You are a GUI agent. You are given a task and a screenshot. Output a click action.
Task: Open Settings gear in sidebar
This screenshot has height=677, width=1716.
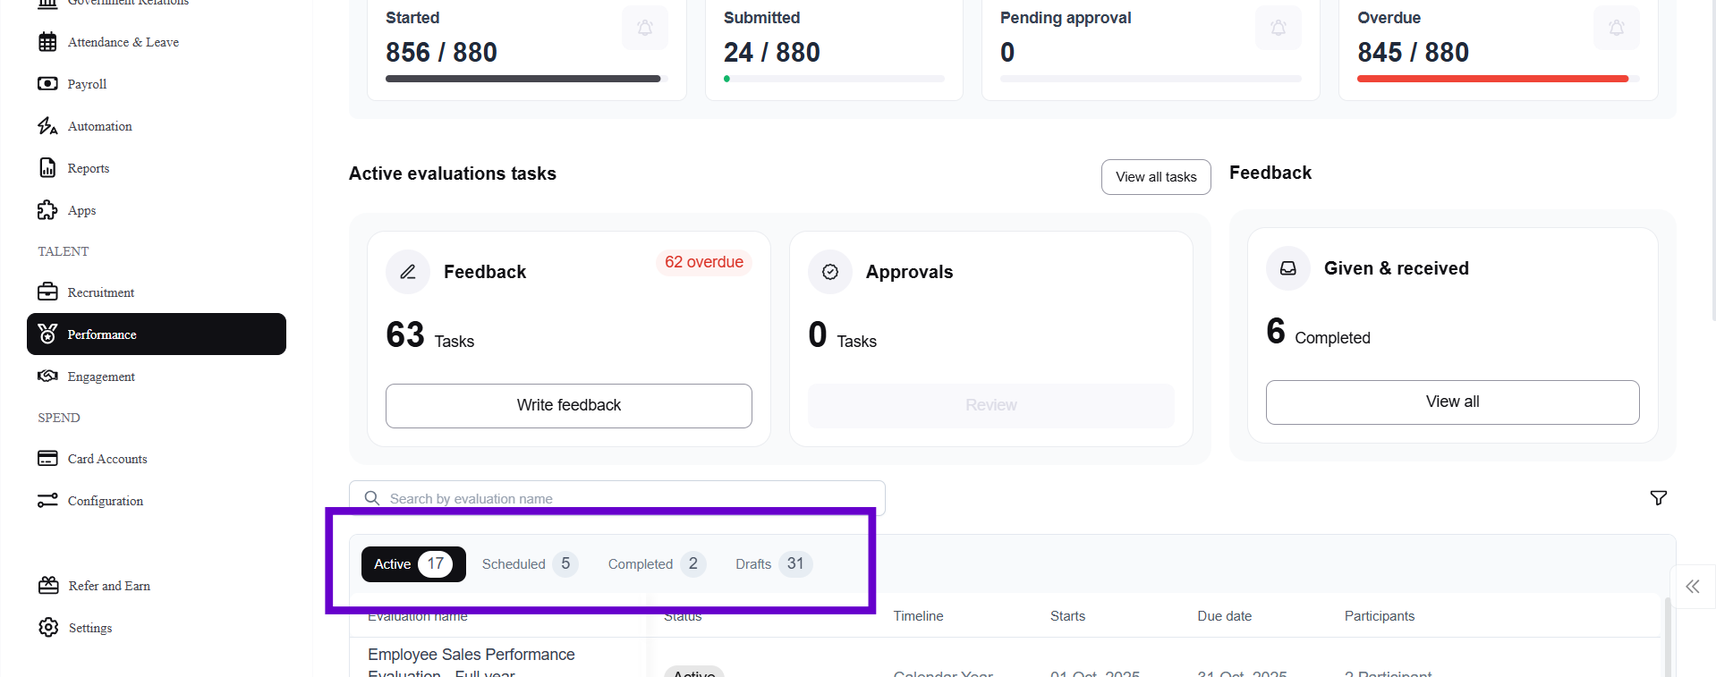tap(89, 628)
